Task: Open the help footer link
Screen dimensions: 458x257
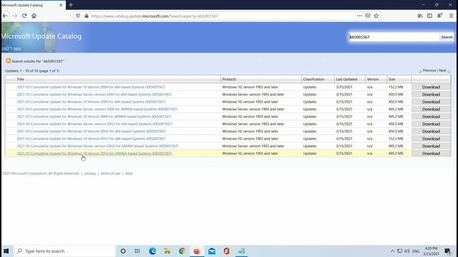Action: 129,173
